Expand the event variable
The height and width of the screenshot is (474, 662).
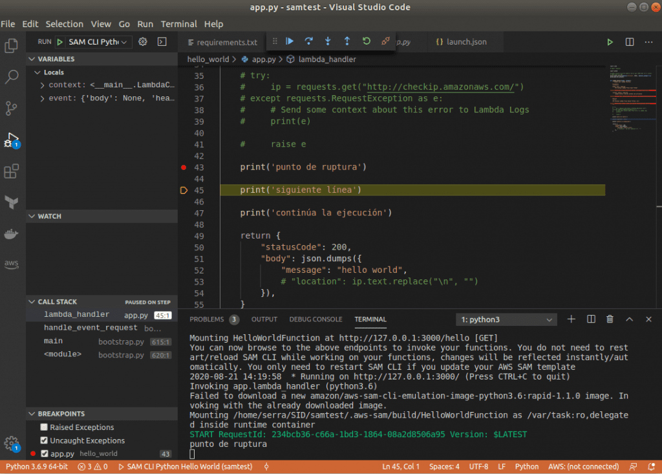[x=42, y=98]
